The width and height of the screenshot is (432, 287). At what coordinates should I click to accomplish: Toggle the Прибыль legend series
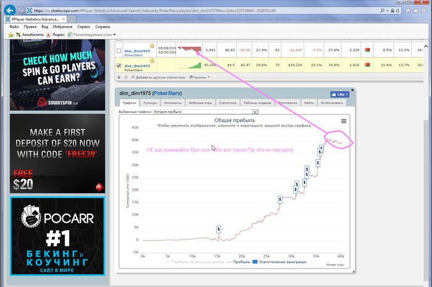click(238, 262)
